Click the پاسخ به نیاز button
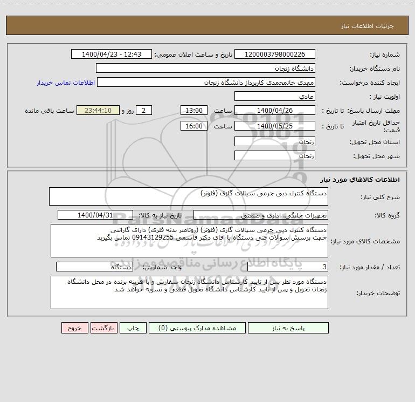Image resolution: width=415 pixels, height=402 pixels. point(288,328)
